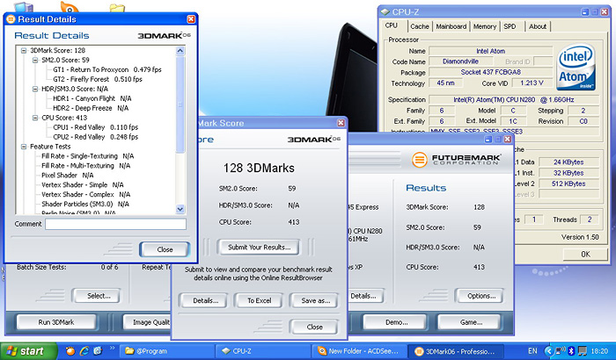Click X on 3DMark Score dialog title bar
The height and width of the screenshot is (360, 616).
click(x=341, y=123)
